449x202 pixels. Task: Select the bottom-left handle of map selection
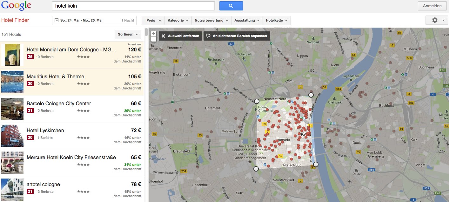256,169
